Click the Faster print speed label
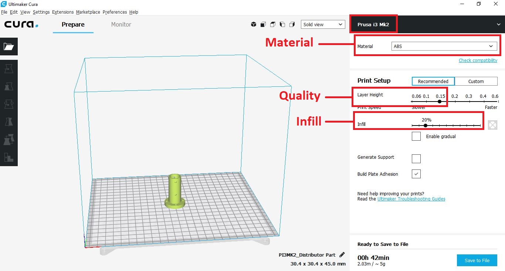 491,107
